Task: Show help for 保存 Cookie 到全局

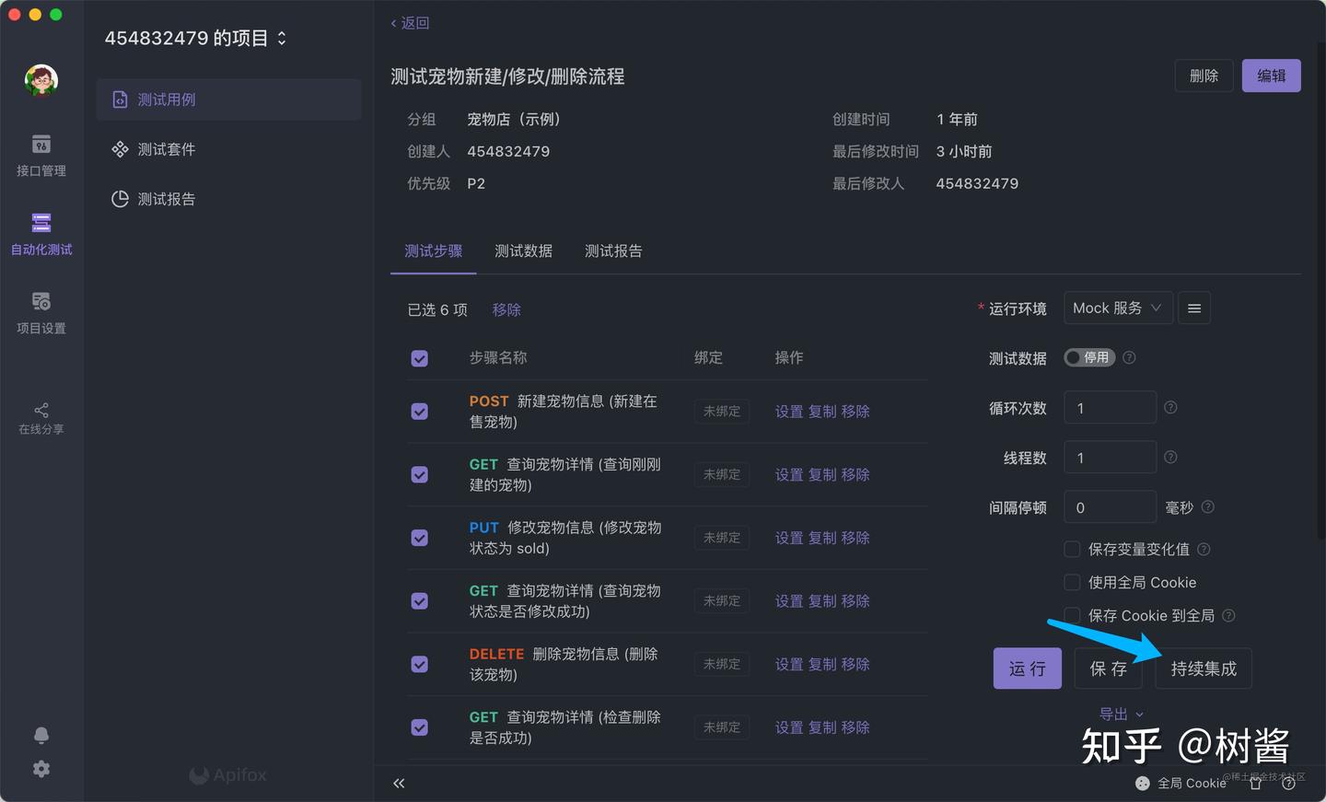Action: (x=1228, y=615)
